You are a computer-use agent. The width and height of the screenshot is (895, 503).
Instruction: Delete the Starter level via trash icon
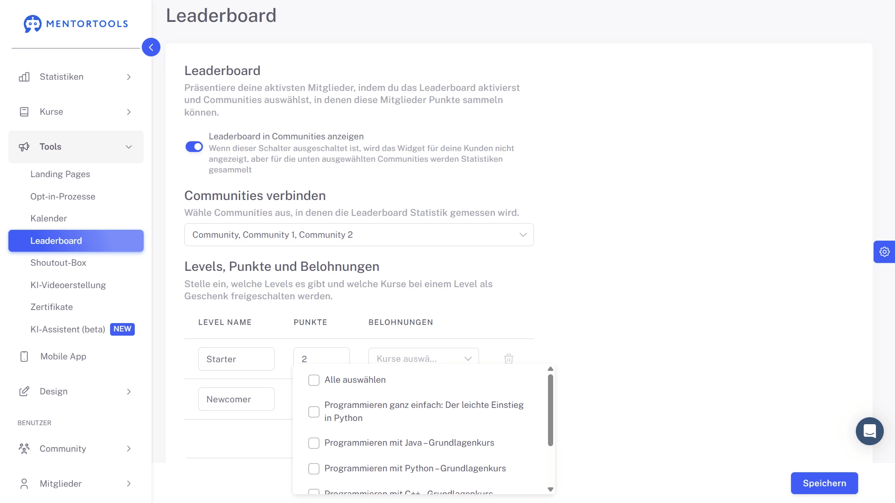click(x=508, y=359)
